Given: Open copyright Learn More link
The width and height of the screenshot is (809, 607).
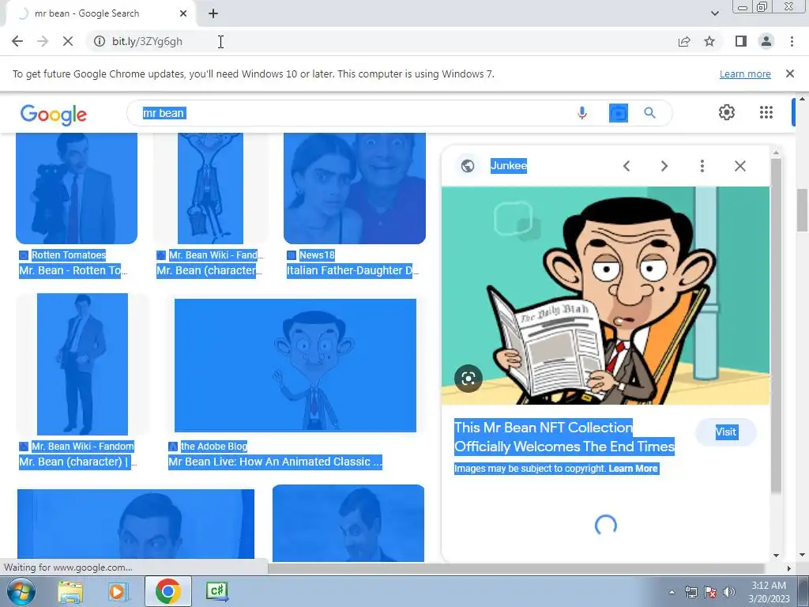Looking at the screenshot, I should (x=633, y=469).
